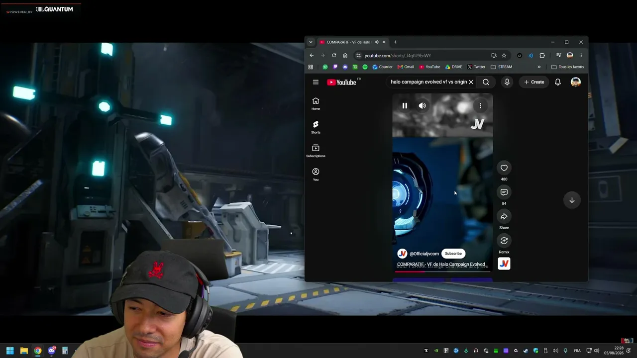
Task: Open a new Chrome tab
Action: click(x=396, y=42)
